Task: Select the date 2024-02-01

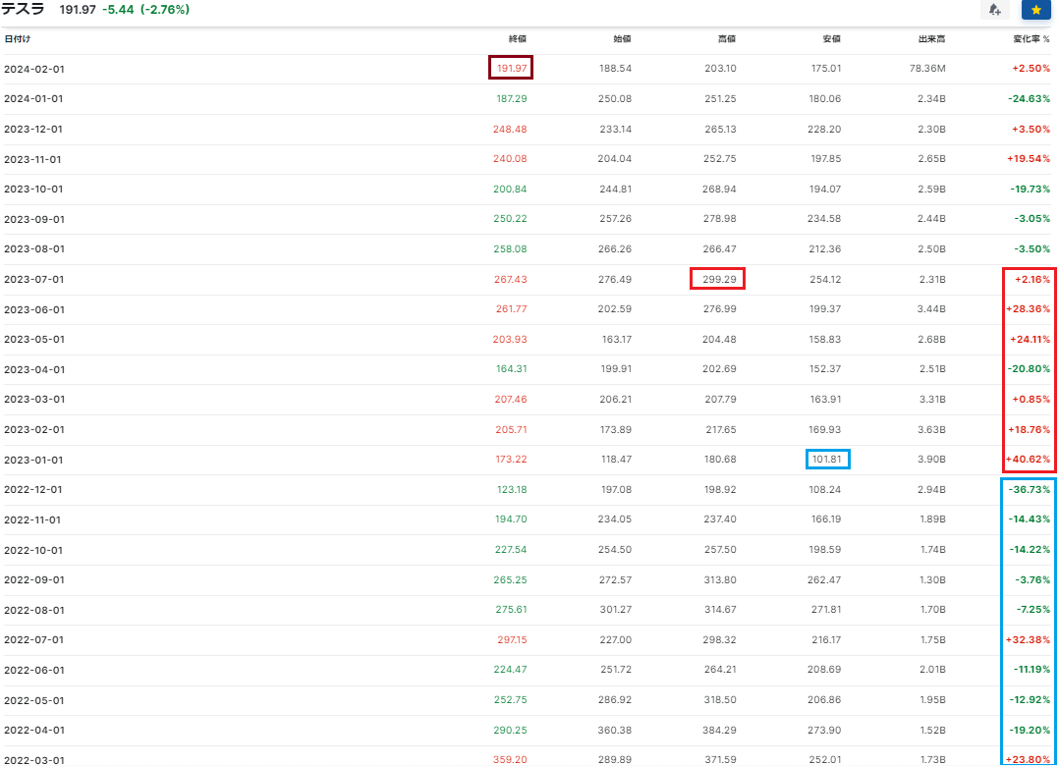Action: 34,69
